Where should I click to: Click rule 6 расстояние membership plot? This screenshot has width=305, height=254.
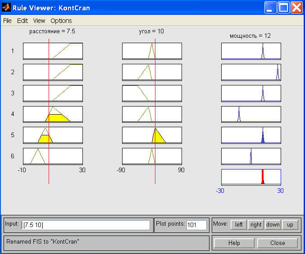pyautogui.click(x=53, y=156)
